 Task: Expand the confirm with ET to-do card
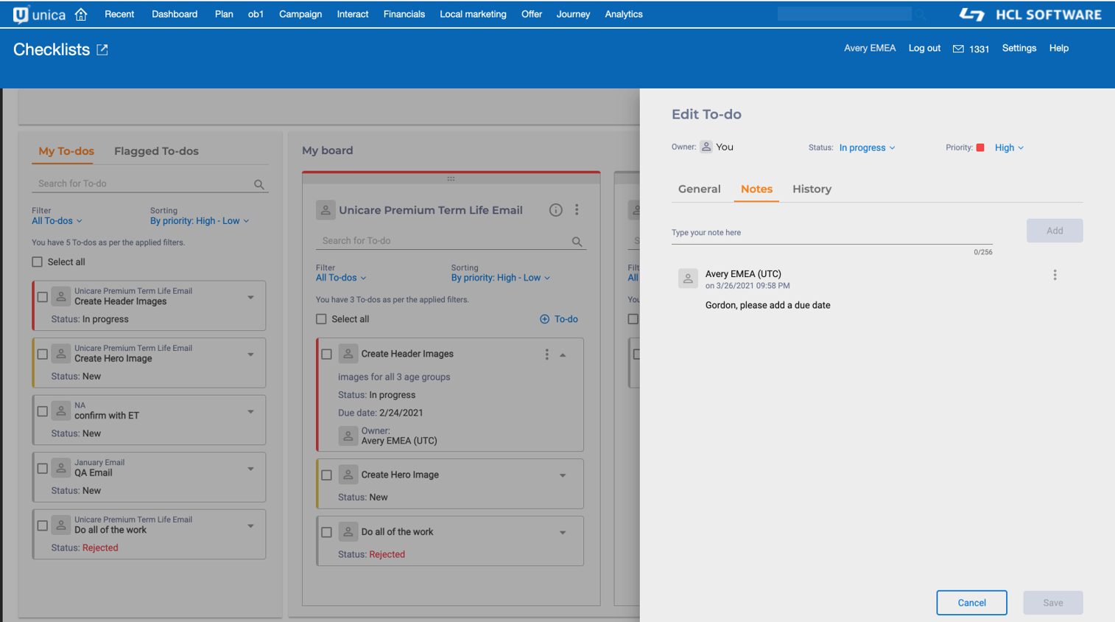[250, 412]
